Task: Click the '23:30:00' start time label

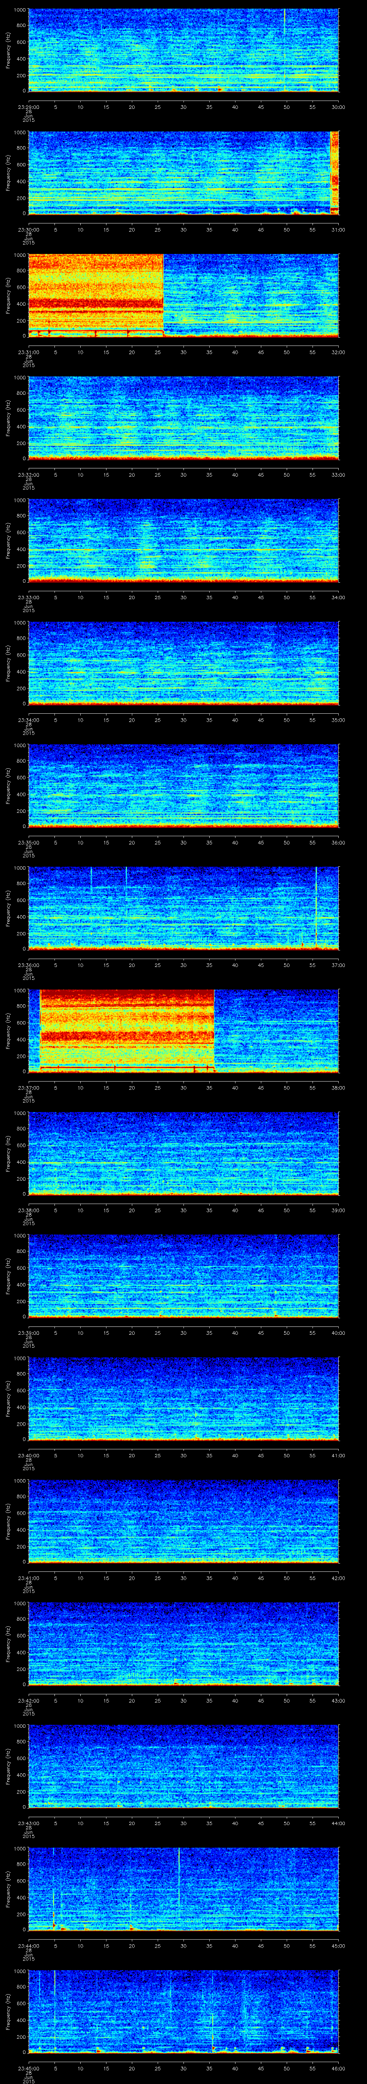Action: [x=28, y=230]
